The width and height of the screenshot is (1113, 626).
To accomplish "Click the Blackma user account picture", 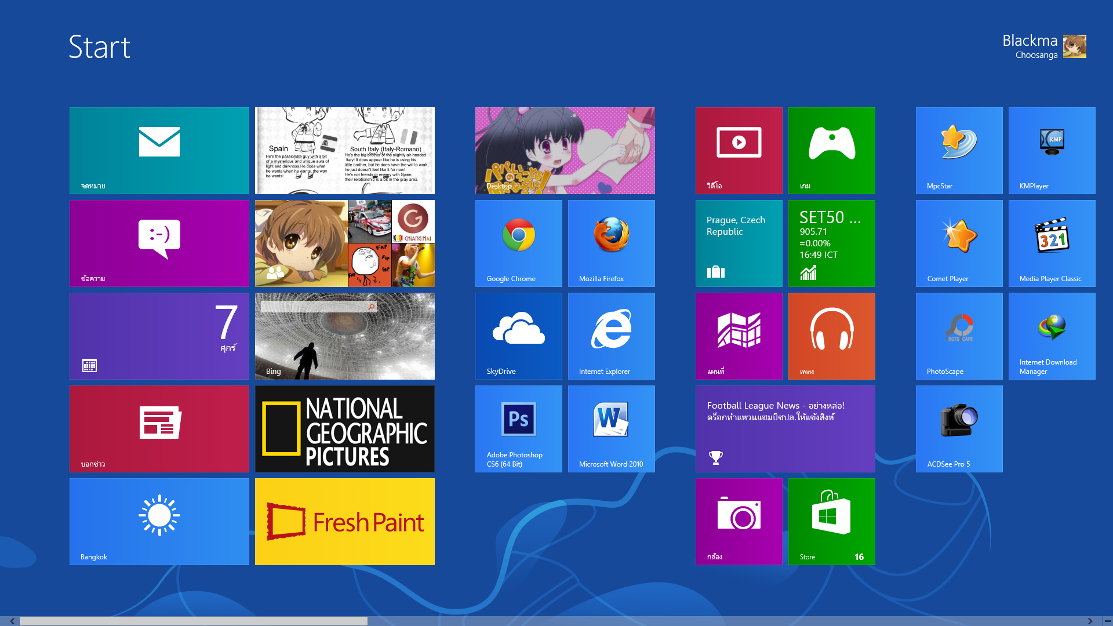I will click(x=1074, y=46).
